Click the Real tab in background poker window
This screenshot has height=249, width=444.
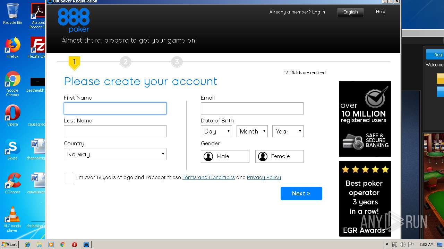435,55
